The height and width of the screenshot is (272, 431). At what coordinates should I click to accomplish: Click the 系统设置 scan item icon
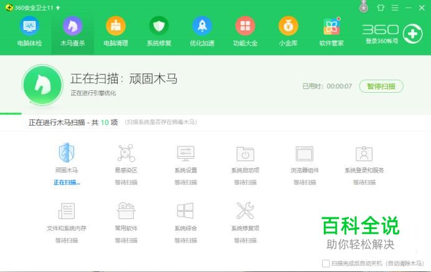tap(186, 153)
